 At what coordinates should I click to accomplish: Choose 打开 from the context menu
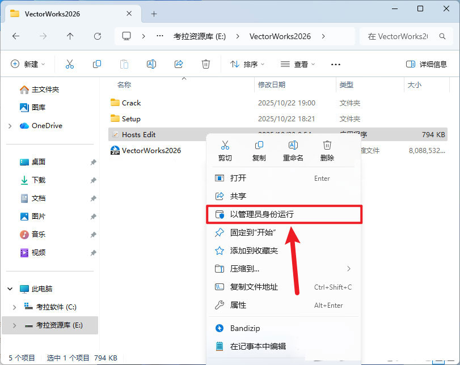click(x=284, y=178)
